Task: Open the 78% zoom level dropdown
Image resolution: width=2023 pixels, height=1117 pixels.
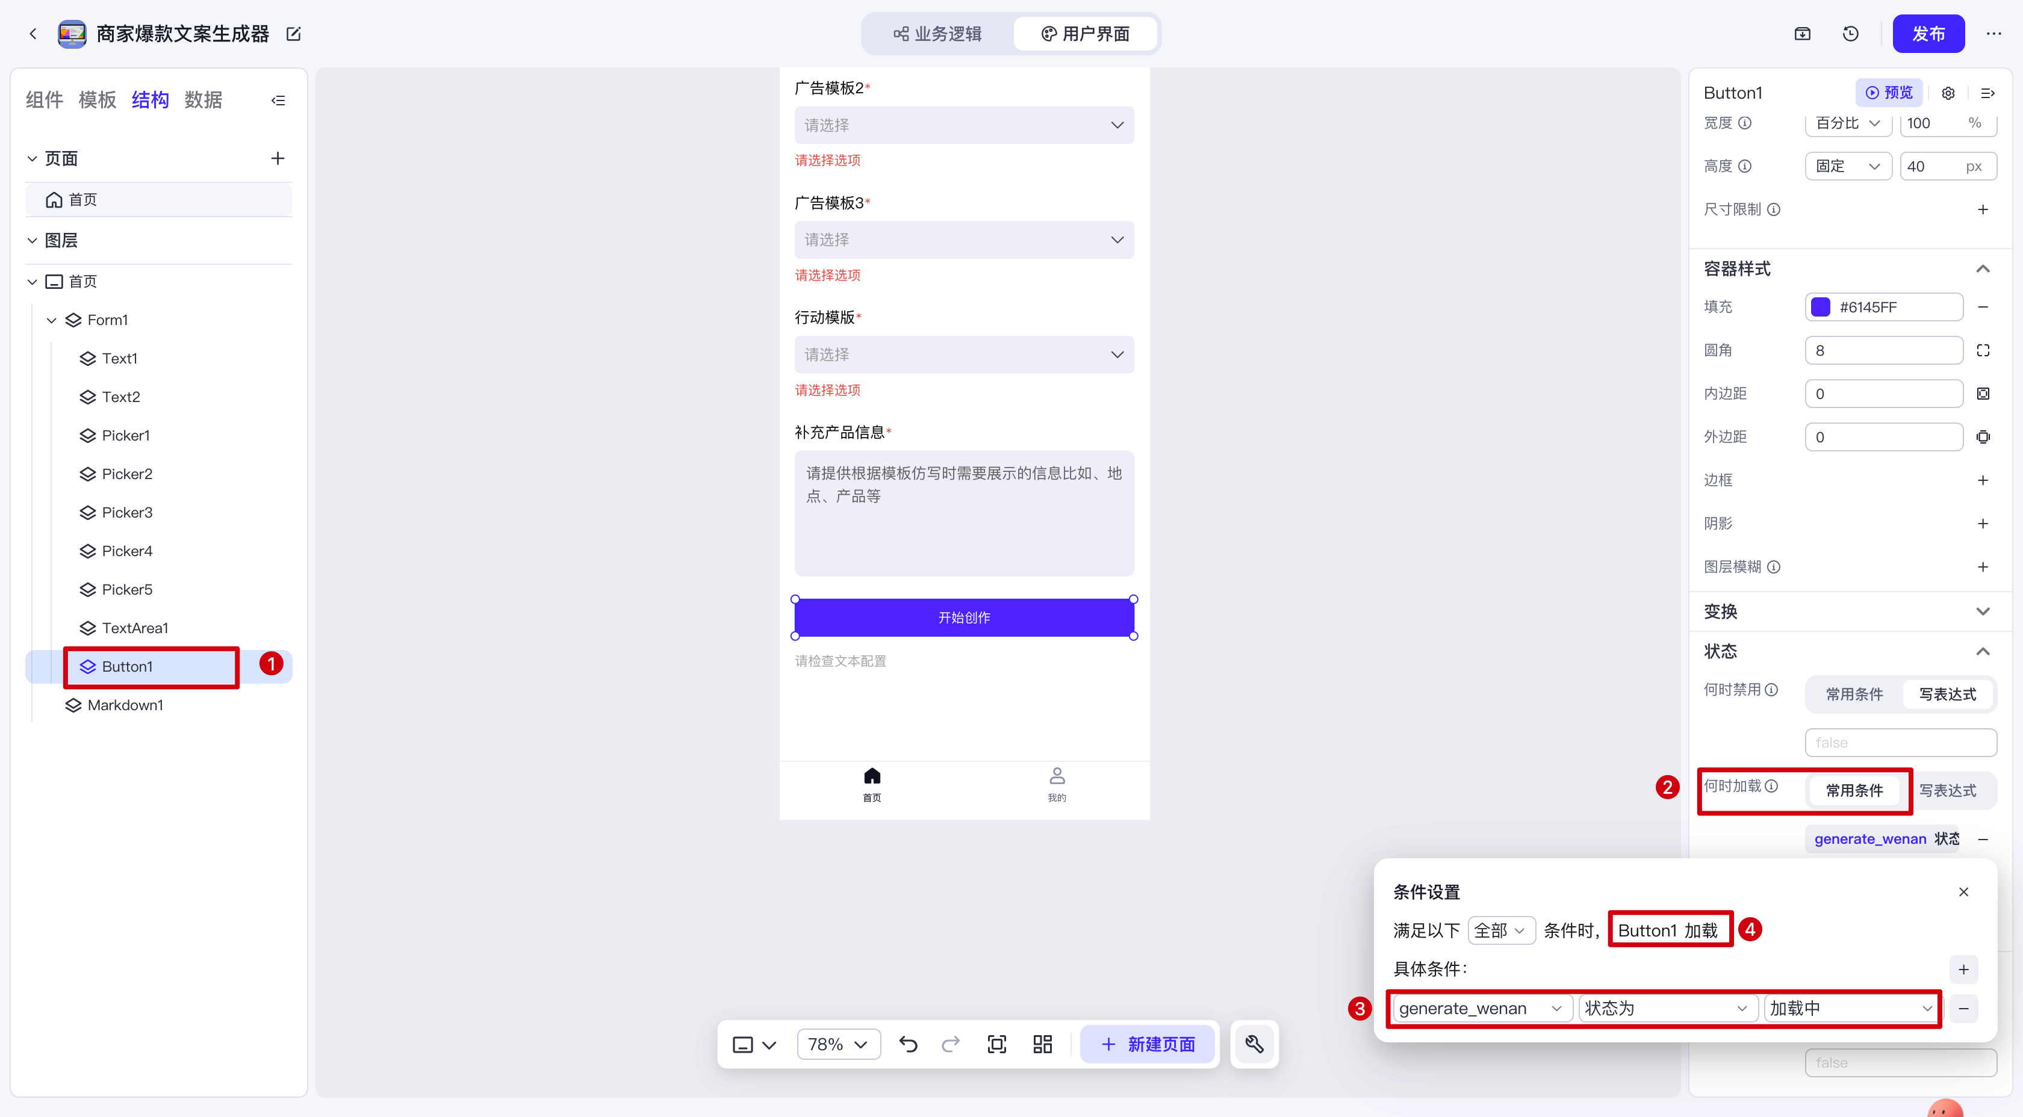Action: tap(838, 1044)
